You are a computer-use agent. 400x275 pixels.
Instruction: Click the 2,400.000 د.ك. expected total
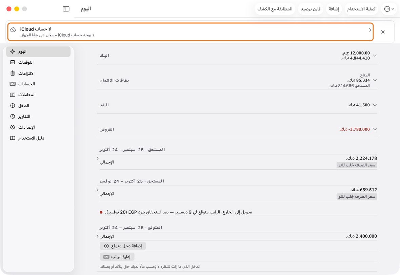pyautogui.click(x=361, y=236)
